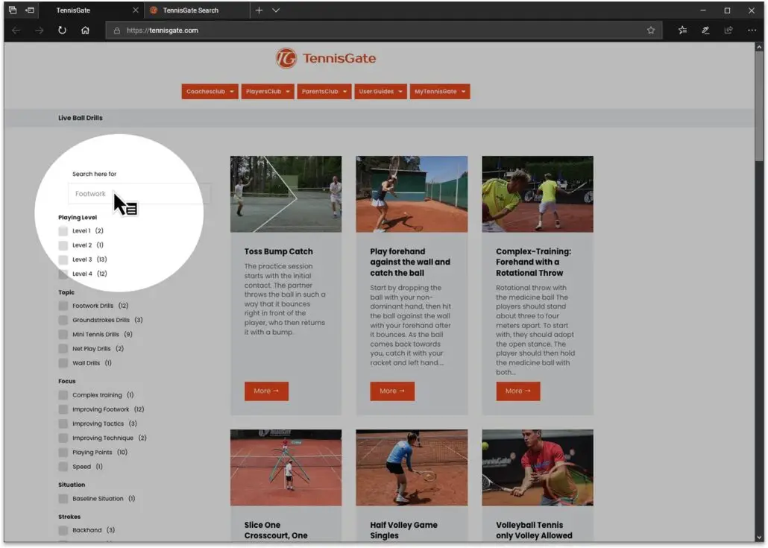The image size is (768, 548).
Task: Check the Footwork Drills topic filter
Action: (x=63, y=306)
